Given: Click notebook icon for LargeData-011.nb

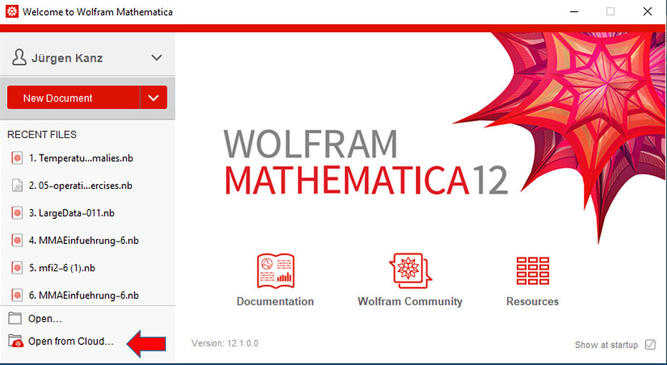Looking at the screenshot, I should coord(17,213).
